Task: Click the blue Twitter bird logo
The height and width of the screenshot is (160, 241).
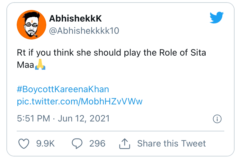Action: coord(217,17)
